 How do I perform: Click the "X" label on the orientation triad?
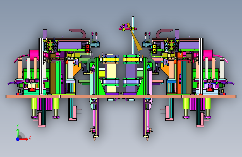[30, 138]
